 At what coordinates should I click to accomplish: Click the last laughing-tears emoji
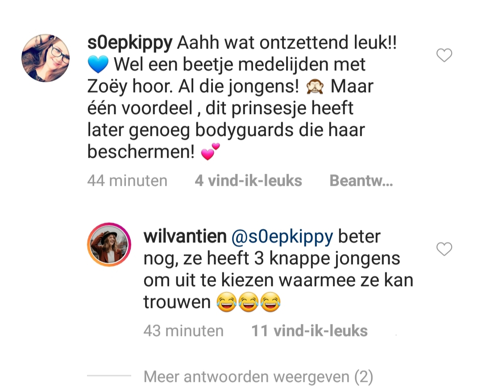tap(270, 303)
